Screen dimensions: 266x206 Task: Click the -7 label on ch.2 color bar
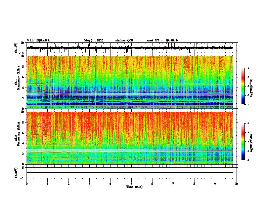(248, 160)
